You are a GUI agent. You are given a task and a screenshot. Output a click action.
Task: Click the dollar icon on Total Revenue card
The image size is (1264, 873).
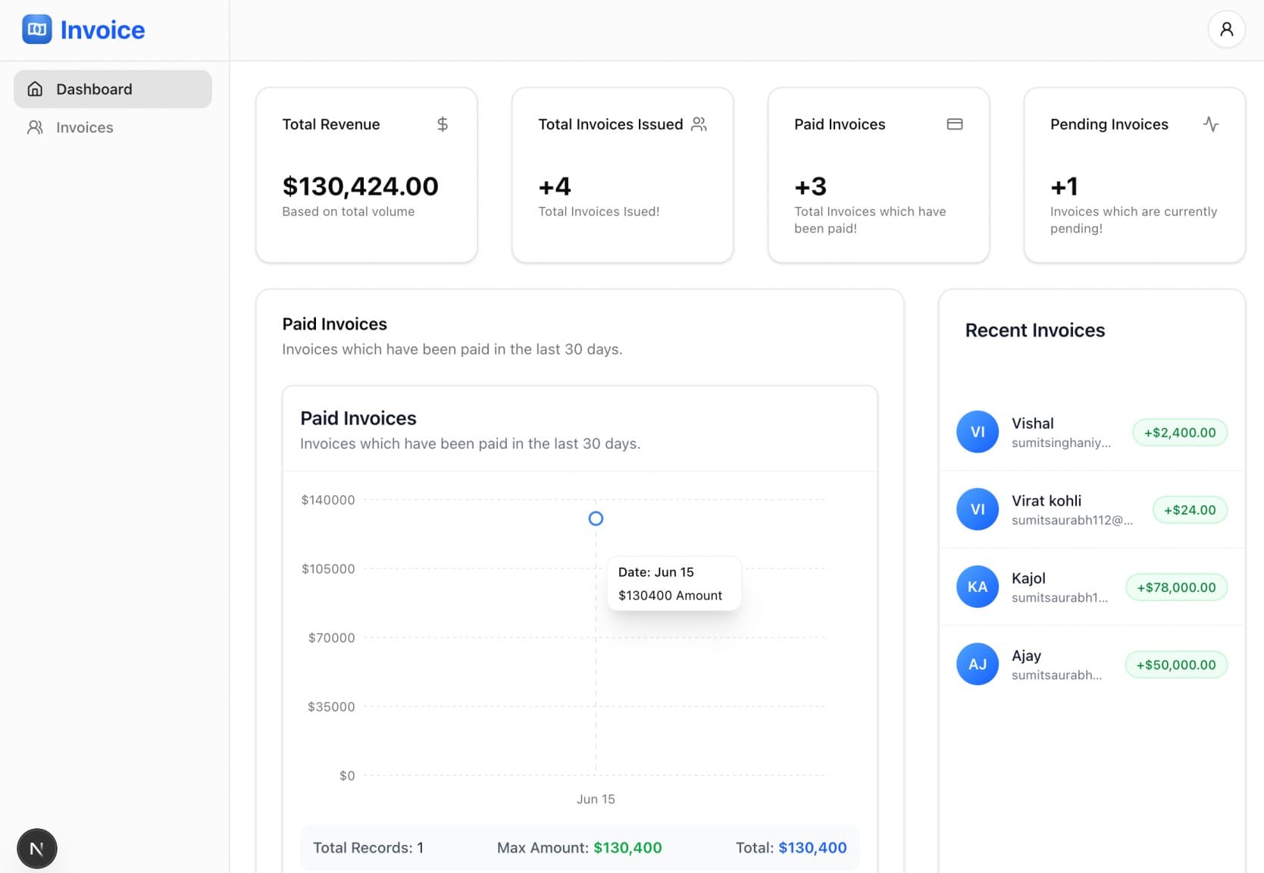click(x=443, y=124)
